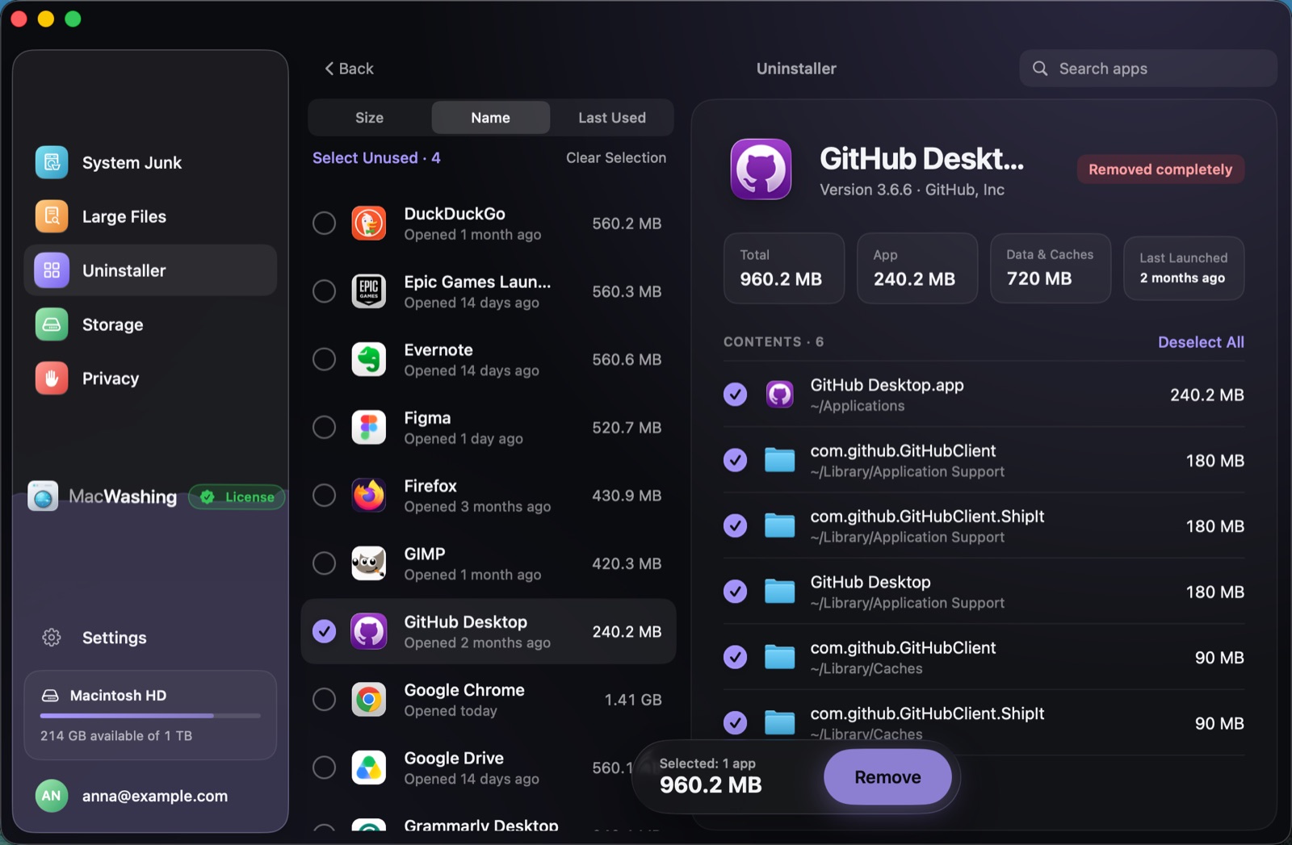Tick the GIMP selection circle

325,563
